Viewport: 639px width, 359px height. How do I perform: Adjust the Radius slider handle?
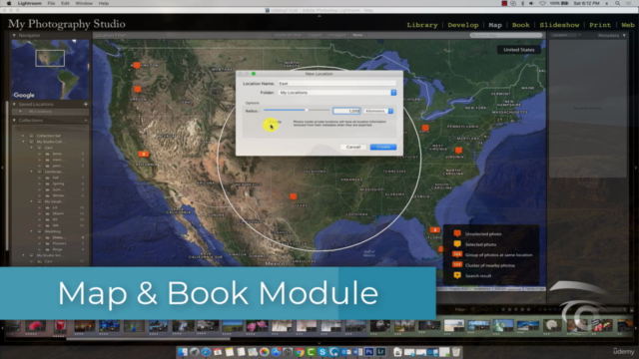tap(307, 110)
